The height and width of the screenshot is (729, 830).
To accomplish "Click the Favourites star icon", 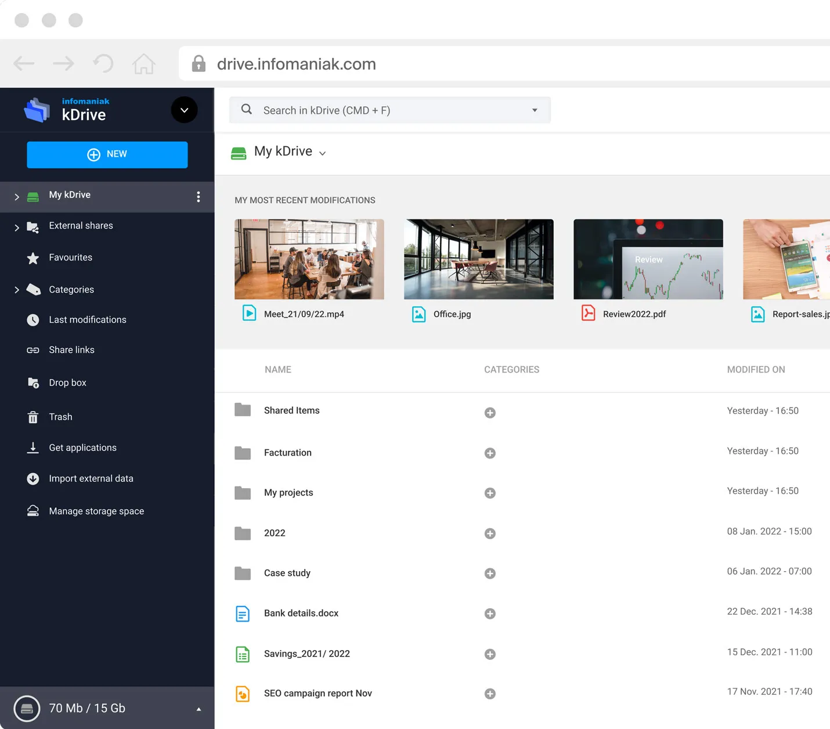I will [33, 258].
